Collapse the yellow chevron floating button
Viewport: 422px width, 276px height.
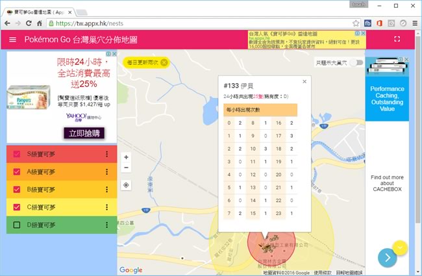click(400, 247)
